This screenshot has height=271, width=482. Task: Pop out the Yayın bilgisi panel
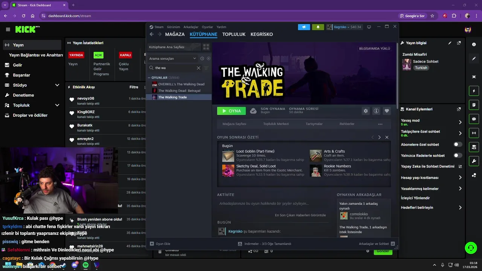[x=459, y=43]
